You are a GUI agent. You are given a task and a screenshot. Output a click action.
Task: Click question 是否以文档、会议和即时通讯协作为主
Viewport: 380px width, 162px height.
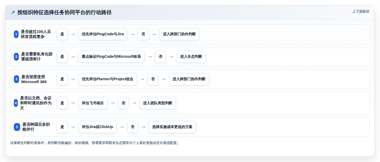(x=36, y=103)
